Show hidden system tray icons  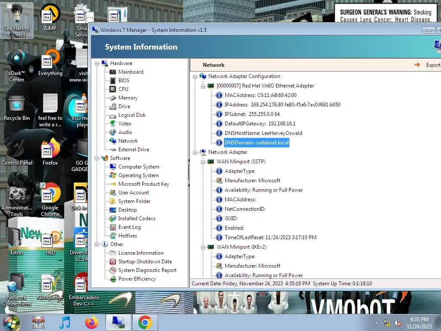pos(376,323)
